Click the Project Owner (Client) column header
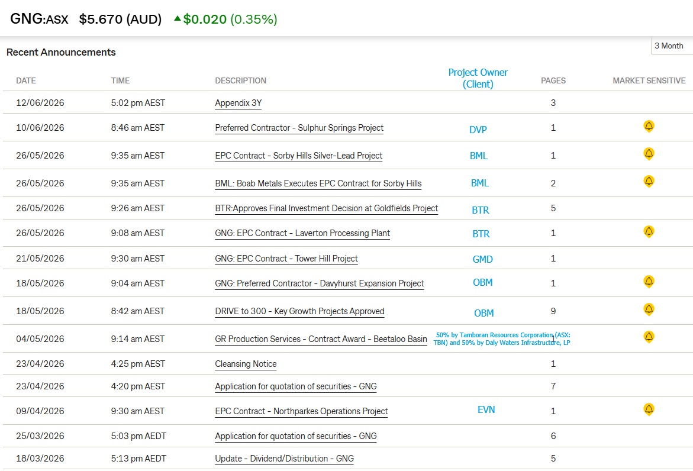693x471 pixels. point(478,78)
